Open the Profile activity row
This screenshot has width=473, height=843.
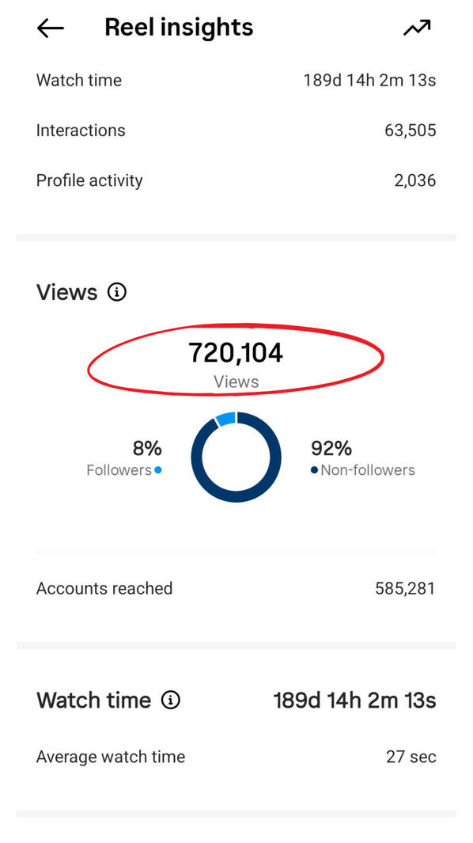pos(236,180)
